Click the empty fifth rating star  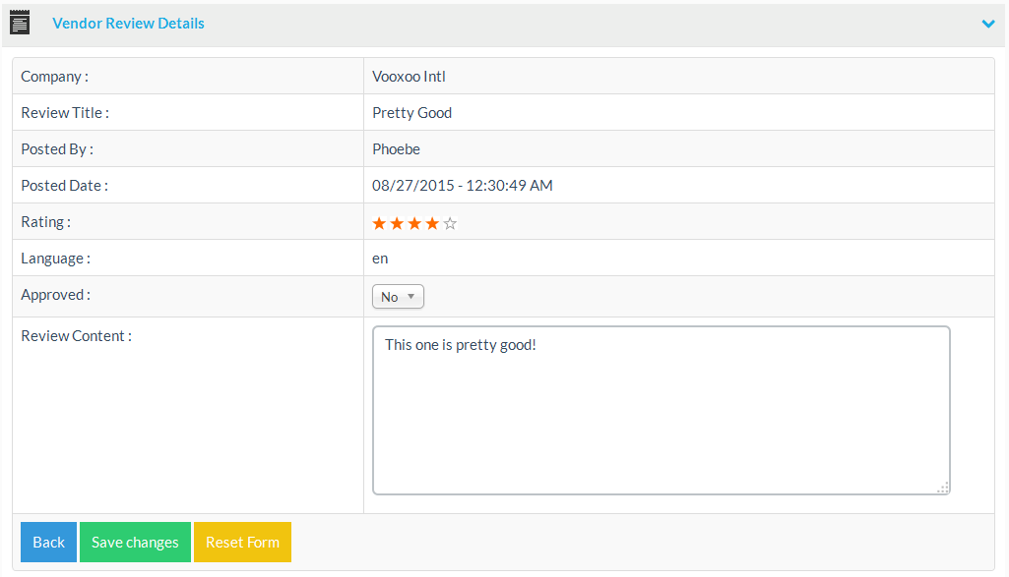(450, 224)
